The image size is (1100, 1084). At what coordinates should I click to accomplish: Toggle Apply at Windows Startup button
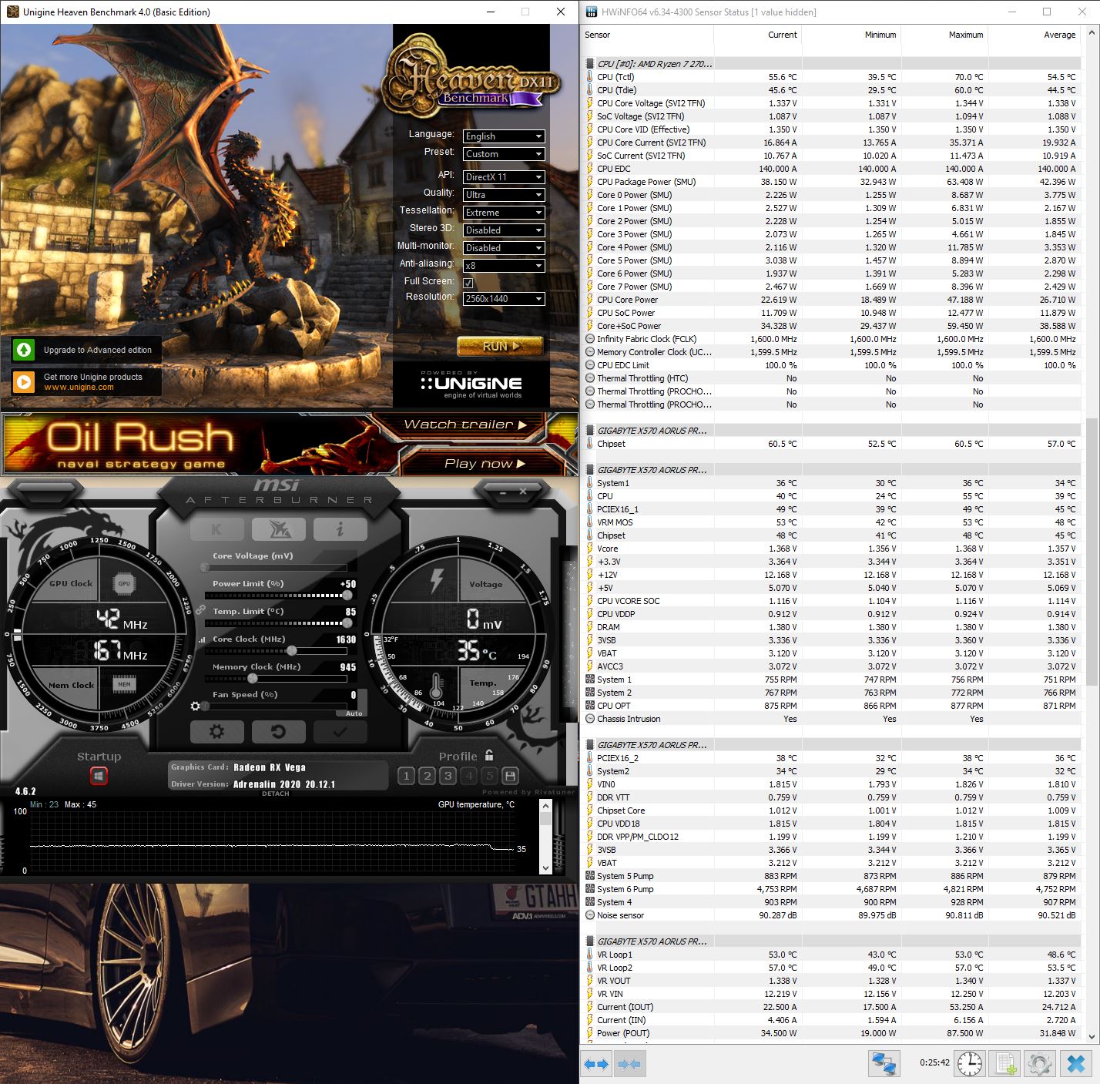(99, 775)
